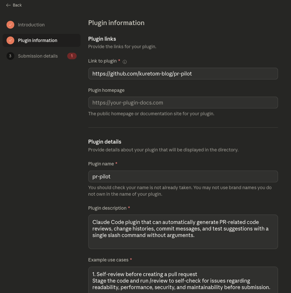Click the red badge on Submission details
291x293 pixels.
(x=72, y=56)
